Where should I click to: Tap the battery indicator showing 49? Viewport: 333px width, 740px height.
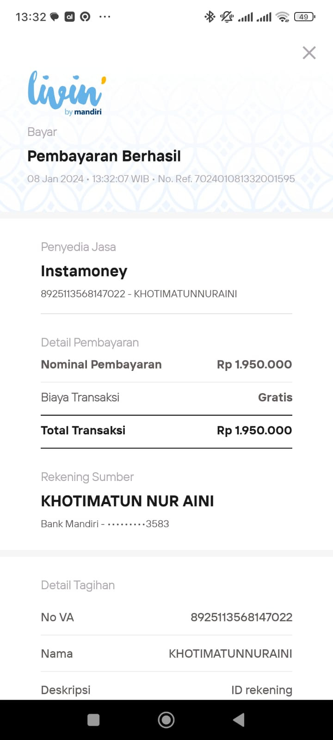304,17
